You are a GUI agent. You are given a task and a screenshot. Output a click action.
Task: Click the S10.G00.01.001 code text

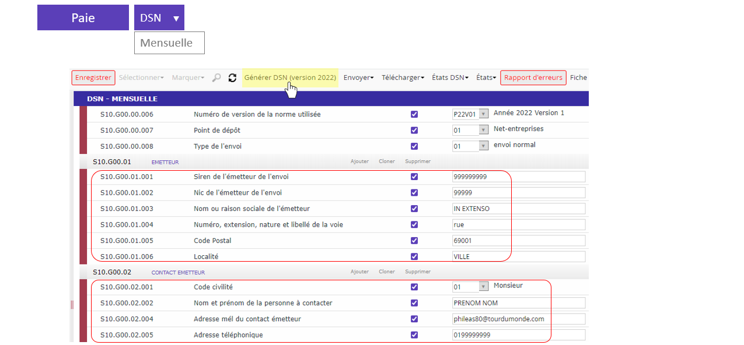[127, 177]
